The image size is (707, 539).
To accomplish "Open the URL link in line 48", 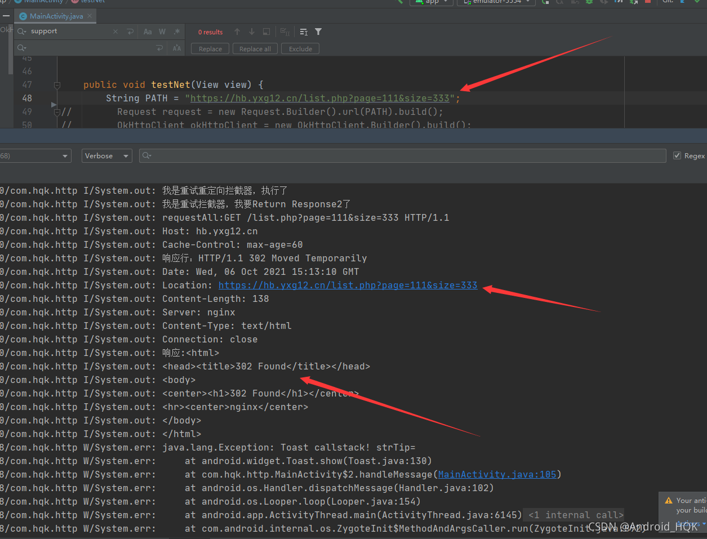I will coord(320,99).
